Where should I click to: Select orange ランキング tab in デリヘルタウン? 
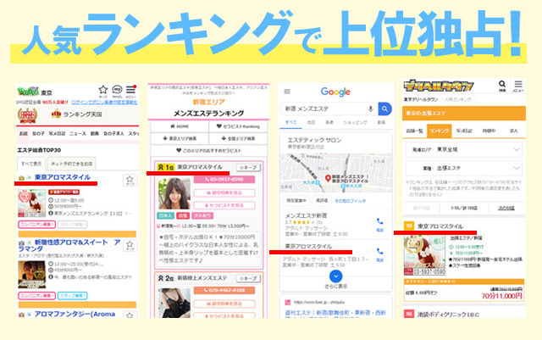(x=440, y=131)
